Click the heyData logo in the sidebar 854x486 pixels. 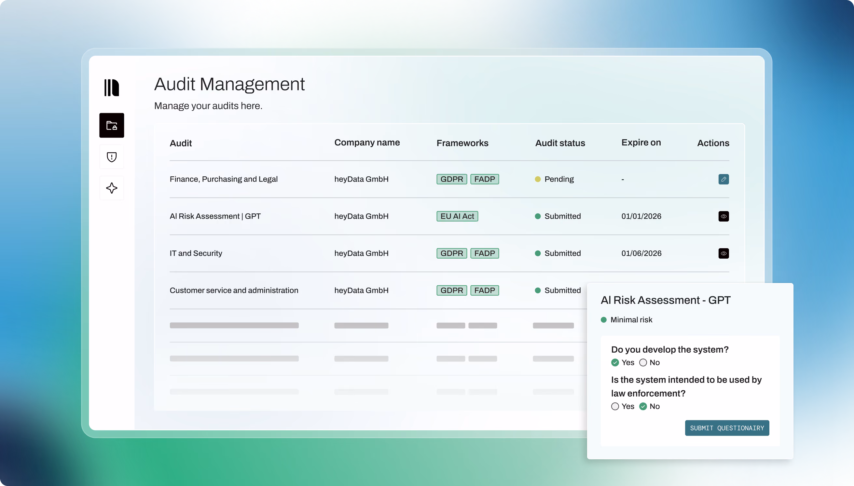[112, 88]
